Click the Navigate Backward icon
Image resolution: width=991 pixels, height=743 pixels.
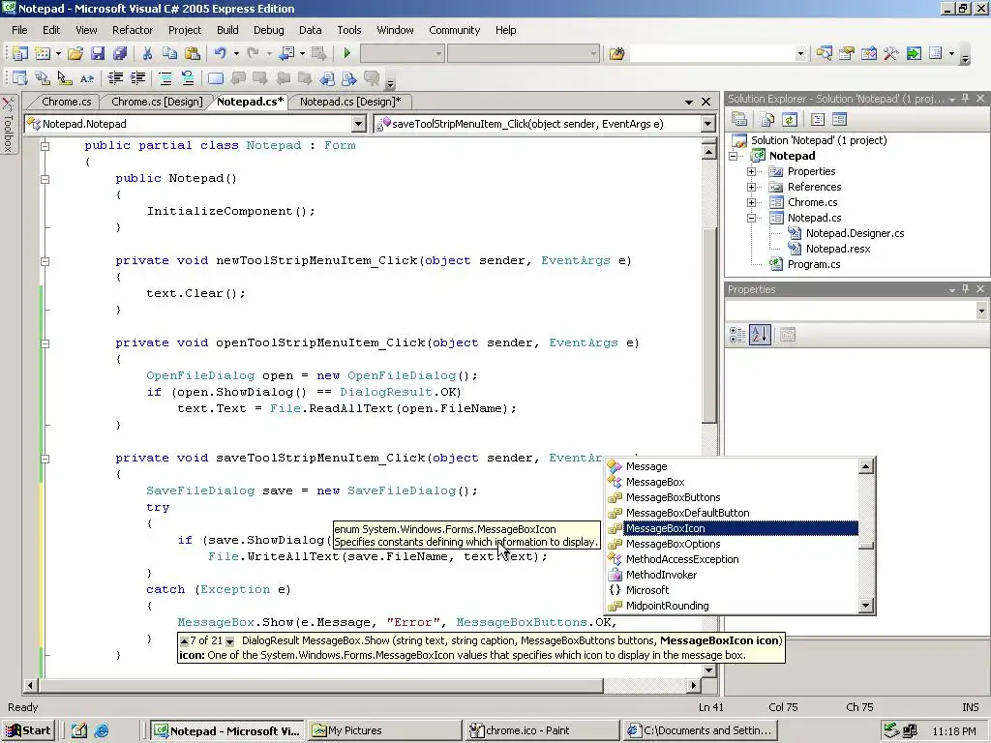tap(286, 54)
